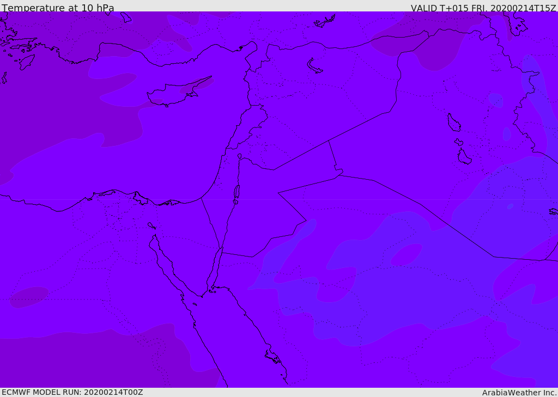Click the 'VALID T+015 FRI. 20200214T15Z' label
This screenshot has width=558, height=397.
(x=483, y=8)
